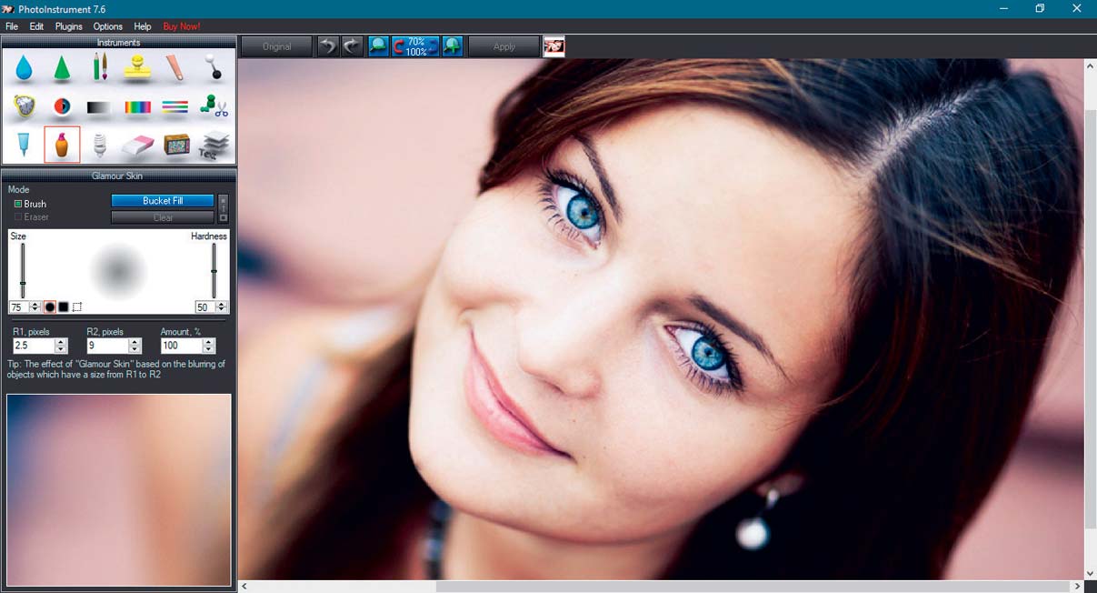Click the Apply button
Screen dimensions: 1097x593
click(x=504, y=46)
